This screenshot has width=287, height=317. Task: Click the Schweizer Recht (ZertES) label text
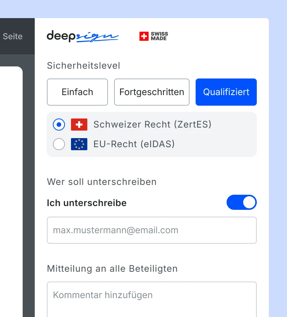tap(152, 125)
